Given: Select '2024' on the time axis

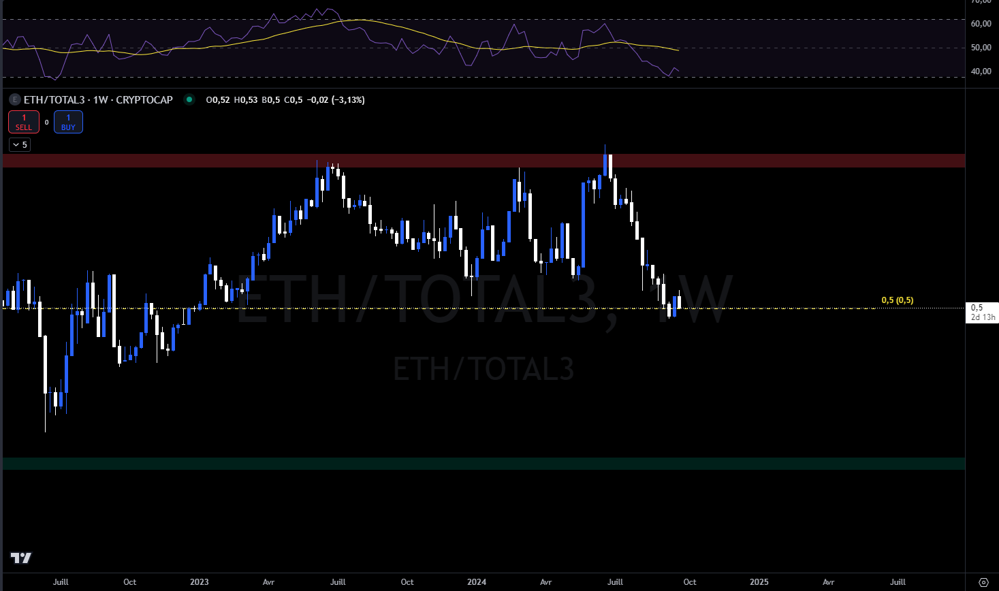Looking at the screenshot, I should pyautogui.click(x=477, y=582).
